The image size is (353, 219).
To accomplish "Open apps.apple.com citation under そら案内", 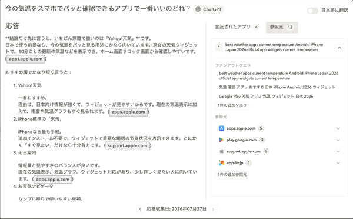I will click(x=53, y=180).
